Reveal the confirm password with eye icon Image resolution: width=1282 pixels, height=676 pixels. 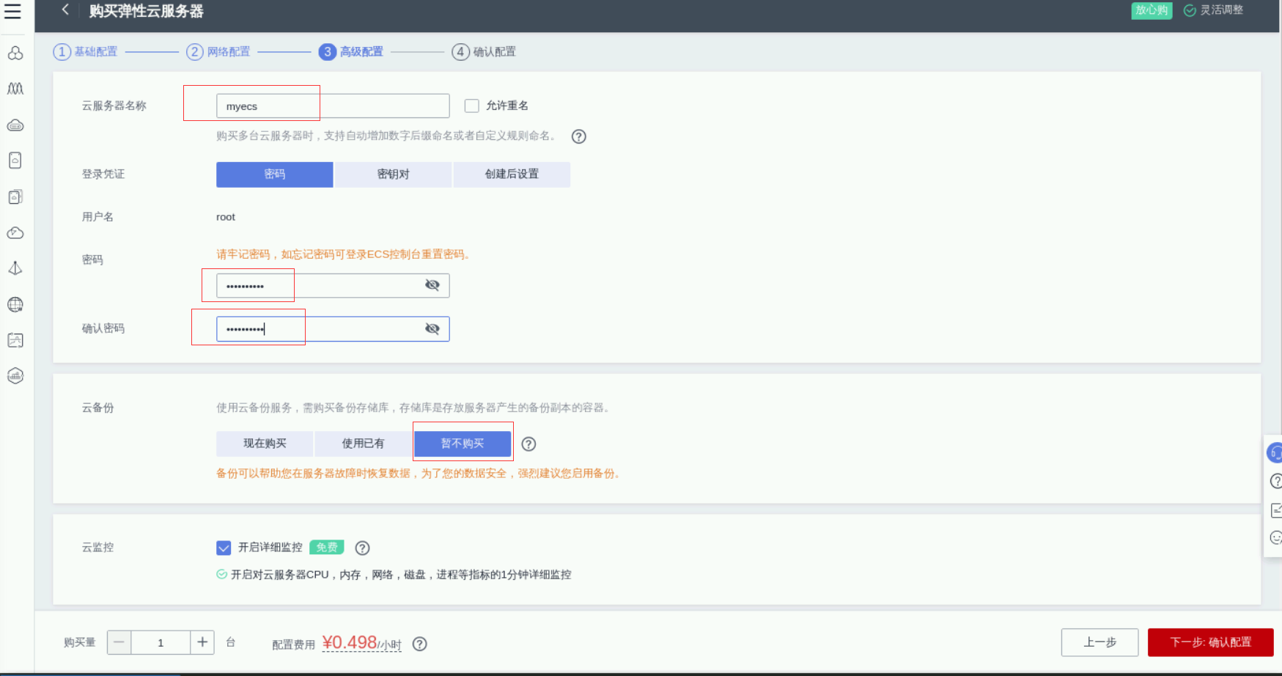[432, 328]
